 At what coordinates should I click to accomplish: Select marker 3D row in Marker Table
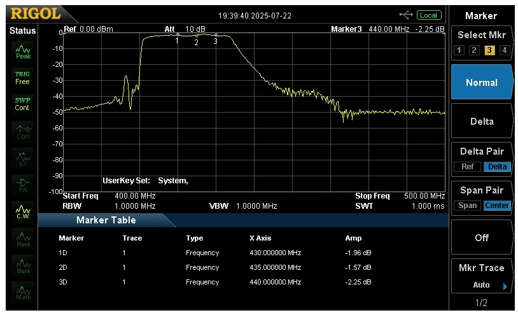(x=216, y=282)
